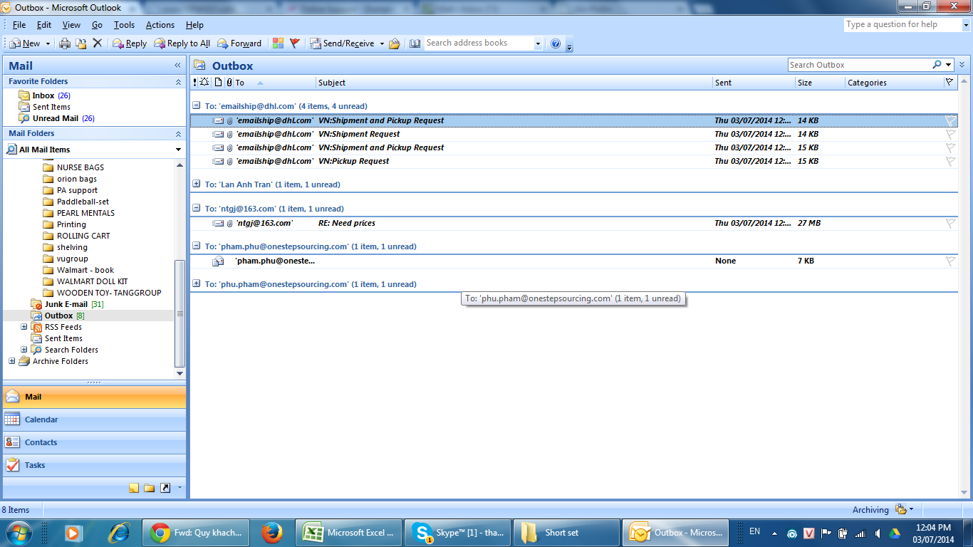The width and height of the screenshot is (973, 547).
Task: Flag the 'RE: Need prices' message
Action: (x=950, y=223)
